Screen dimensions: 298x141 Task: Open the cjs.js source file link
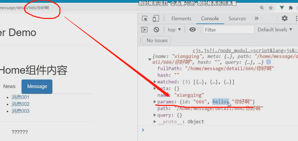click(245, 51)
